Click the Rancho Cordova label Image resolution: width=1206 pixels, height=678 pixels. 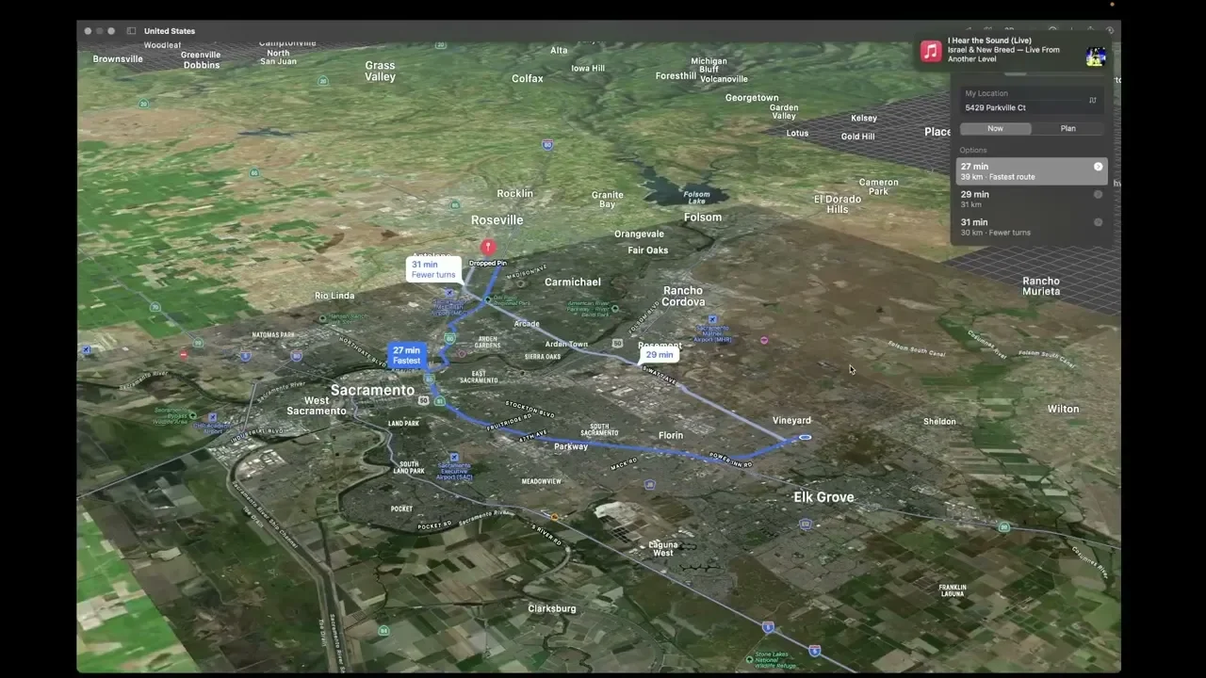tap(683, 297)
